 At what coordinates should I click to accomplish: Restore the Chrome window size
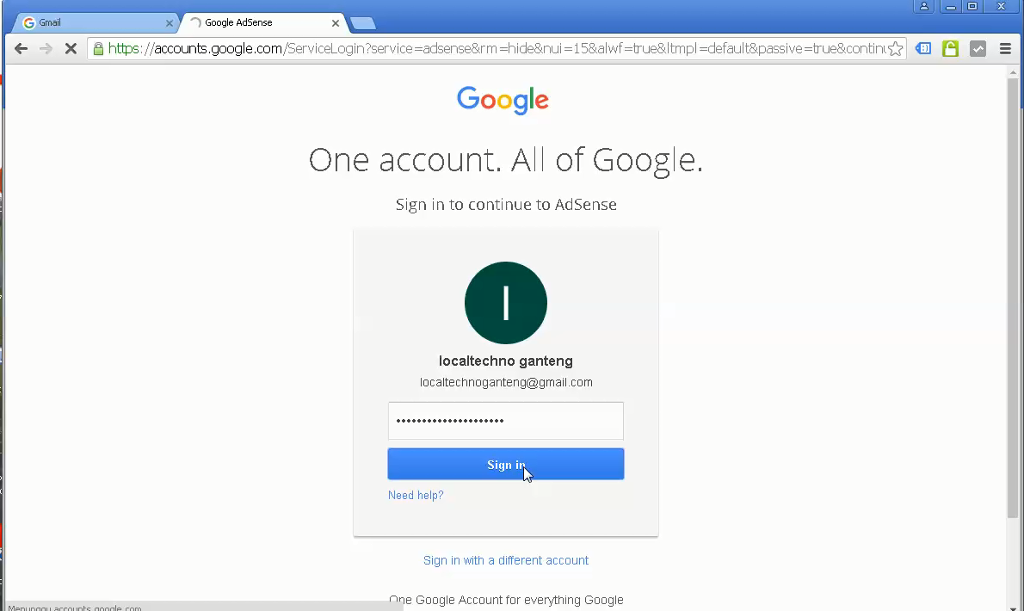point(972,7)
